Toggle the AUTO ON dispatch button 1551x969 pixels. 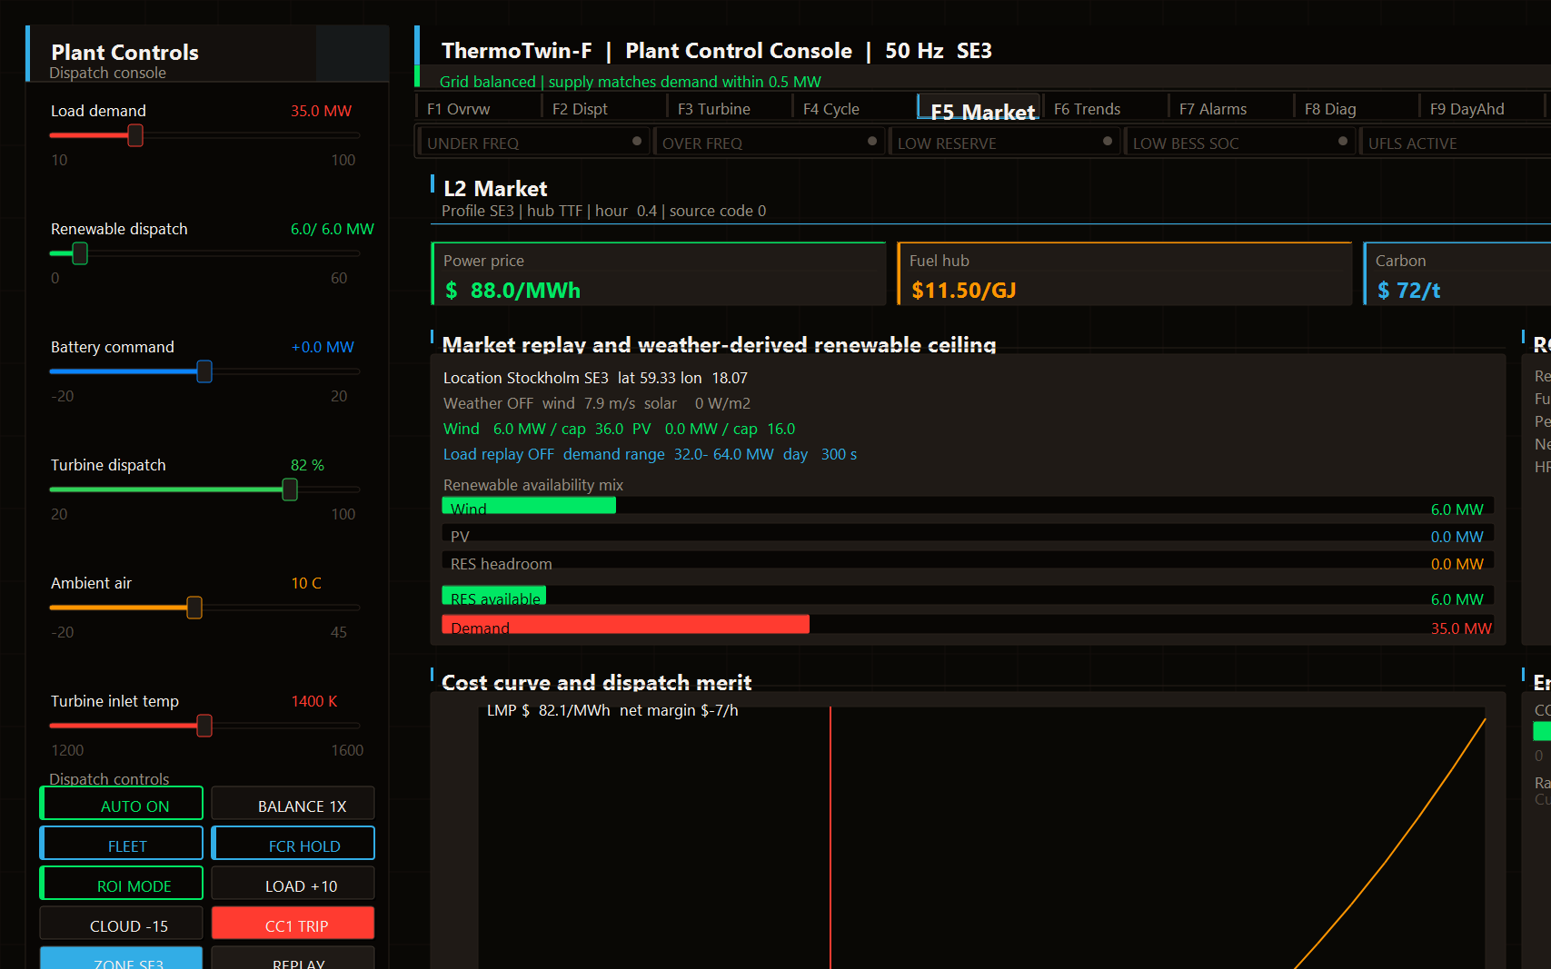point(122,805)
